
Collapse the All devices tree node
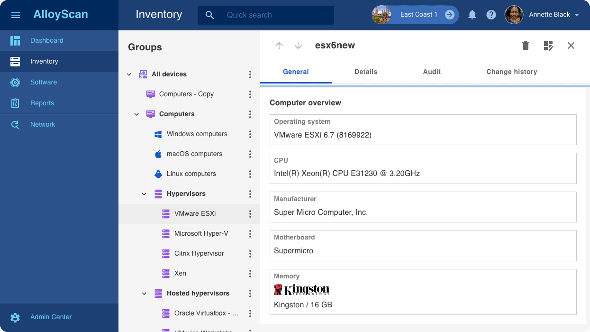tap(129, 74)
